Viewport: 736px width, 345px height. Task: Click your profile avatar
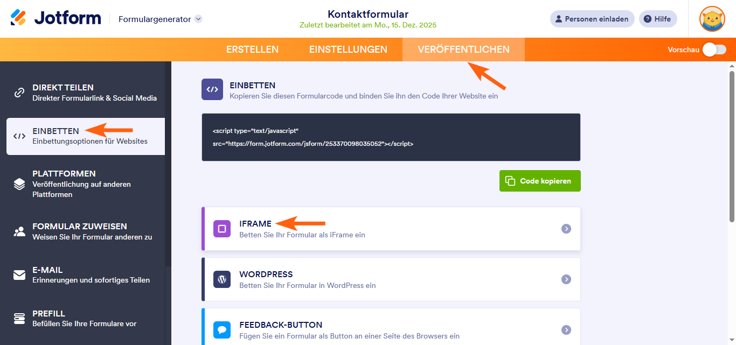(x=712, y=18)
